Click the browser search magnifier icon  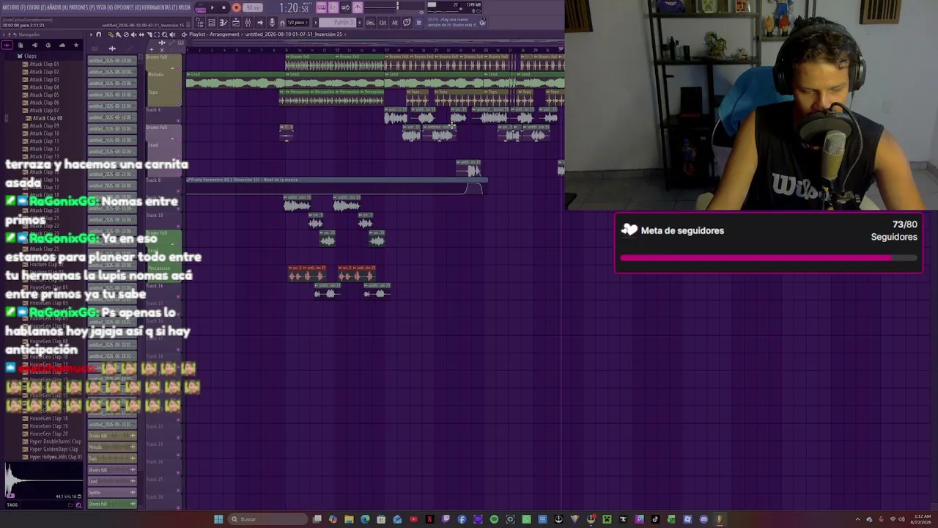click(78, 505)
